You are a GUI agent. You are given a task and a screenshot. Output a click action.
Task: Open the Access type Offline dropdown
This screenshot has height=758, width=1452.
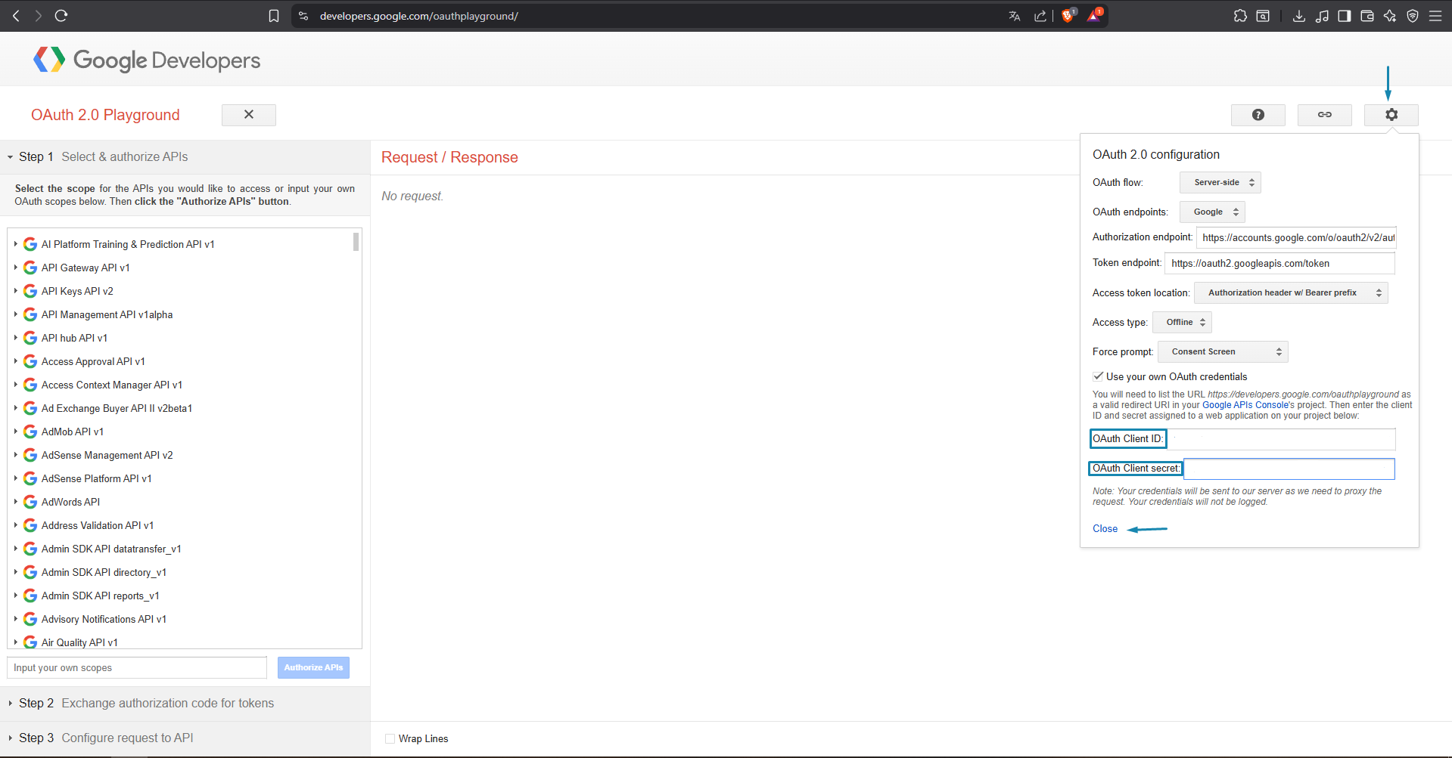pyautogui.click(x=1182, y=323)
